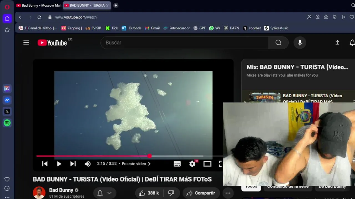
Task: Open SpliceMusic bookmark
Action: [x=276, y=28]
